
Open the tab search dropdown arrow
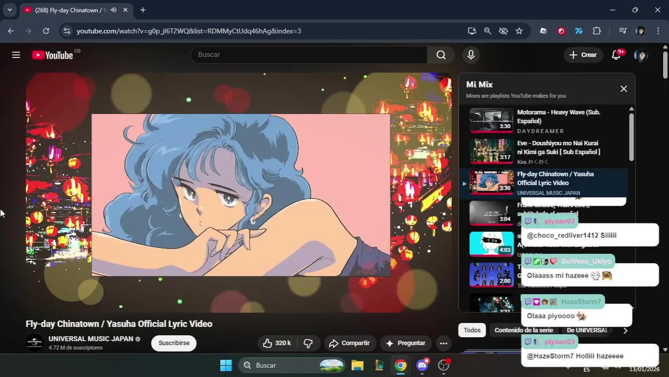coord(9,10)
